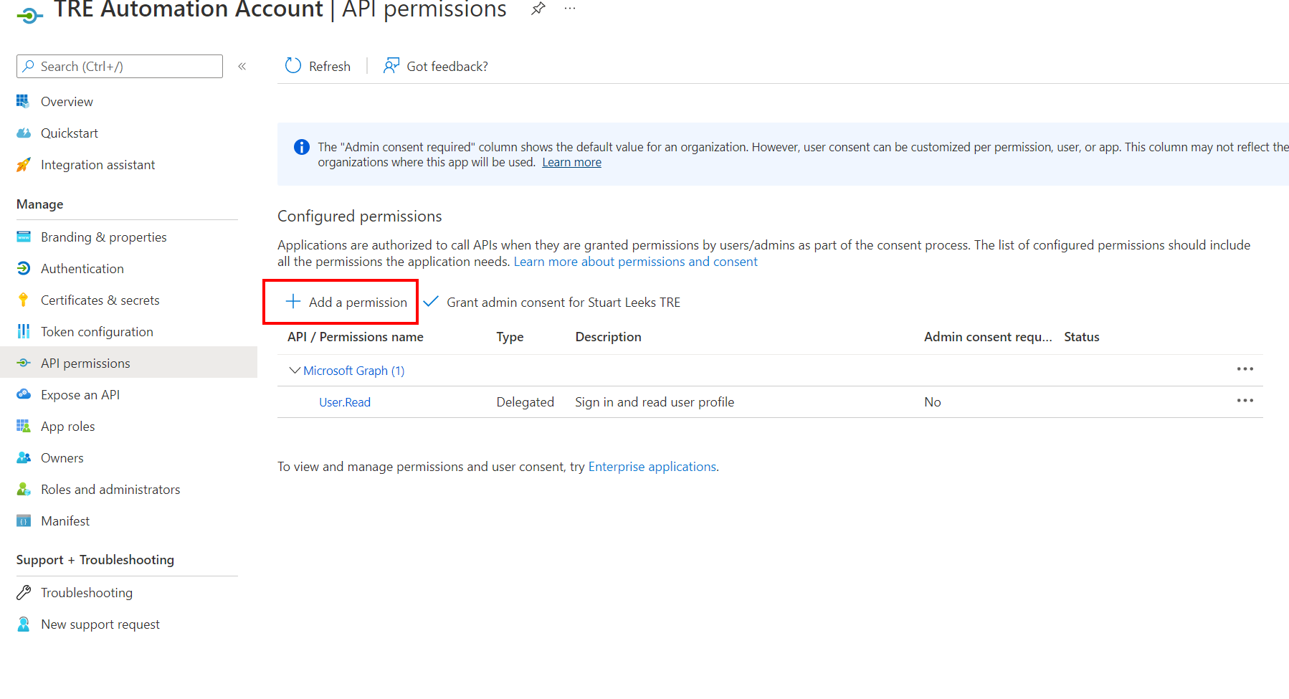Viewport: 1289px width, 699px height.
Task: Collapse the Microsoft Graph permissions group
Action: click(295, 370)
